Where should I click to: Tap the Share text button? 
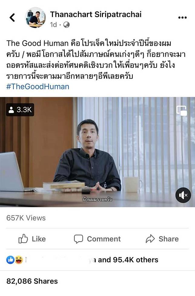[x=169, y=239]
